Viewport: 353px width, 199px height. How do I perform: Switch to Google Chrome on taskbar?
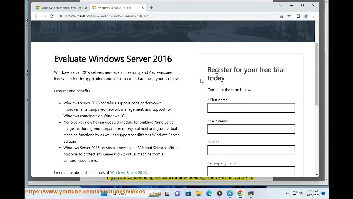(240, 193)
